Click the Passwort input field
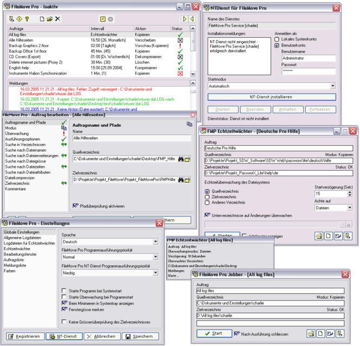The height and width of the screenshot is (346, 360). point(309,71)
